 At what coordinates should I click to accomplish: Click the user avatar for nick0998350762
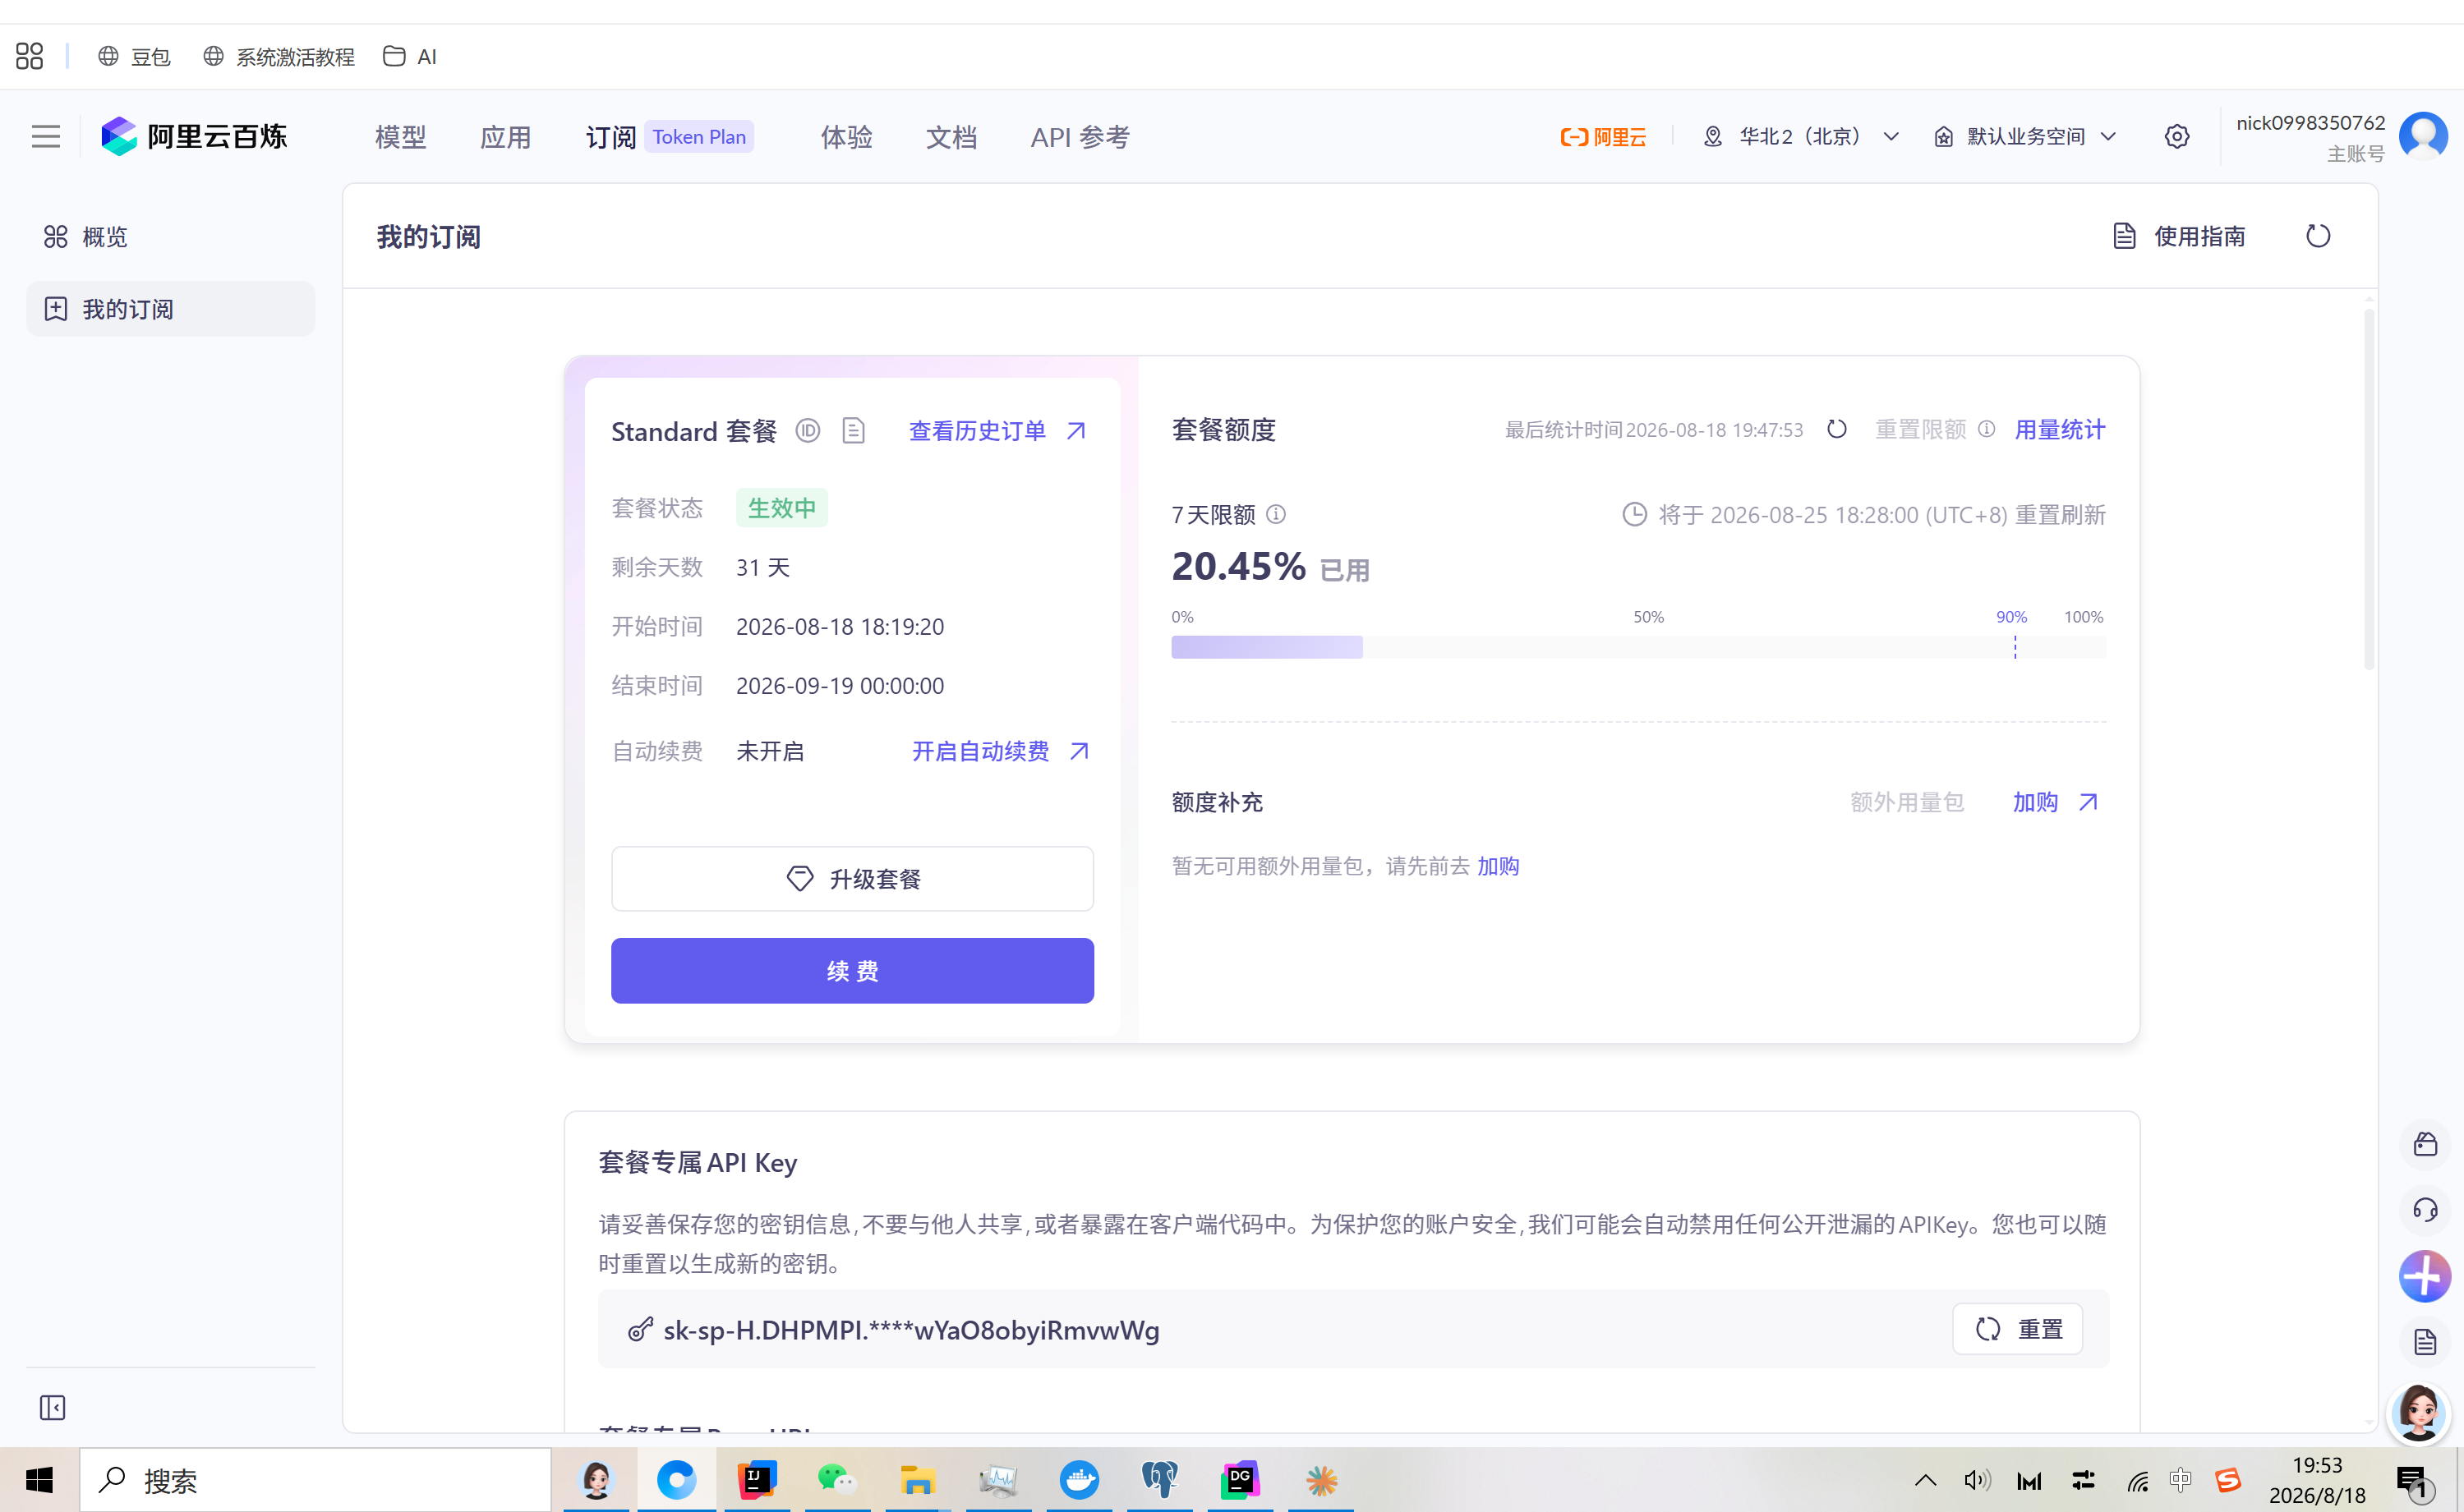click(x=2423, y=136)
